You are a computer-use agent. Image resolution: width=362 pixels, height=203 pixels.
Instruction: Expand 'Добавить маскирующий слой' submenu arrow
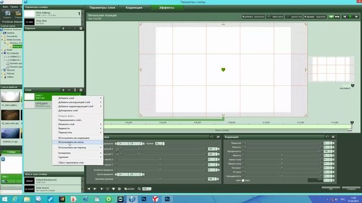click(x=101, y=102)
